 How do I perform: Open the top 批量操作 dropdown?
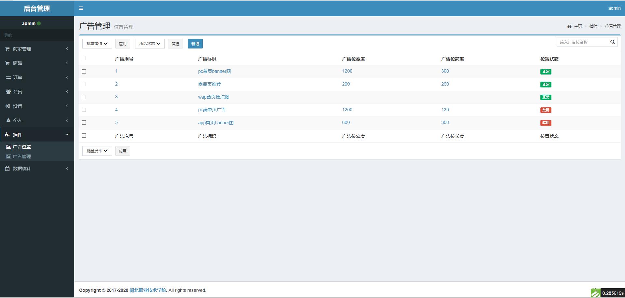[97, 44]
